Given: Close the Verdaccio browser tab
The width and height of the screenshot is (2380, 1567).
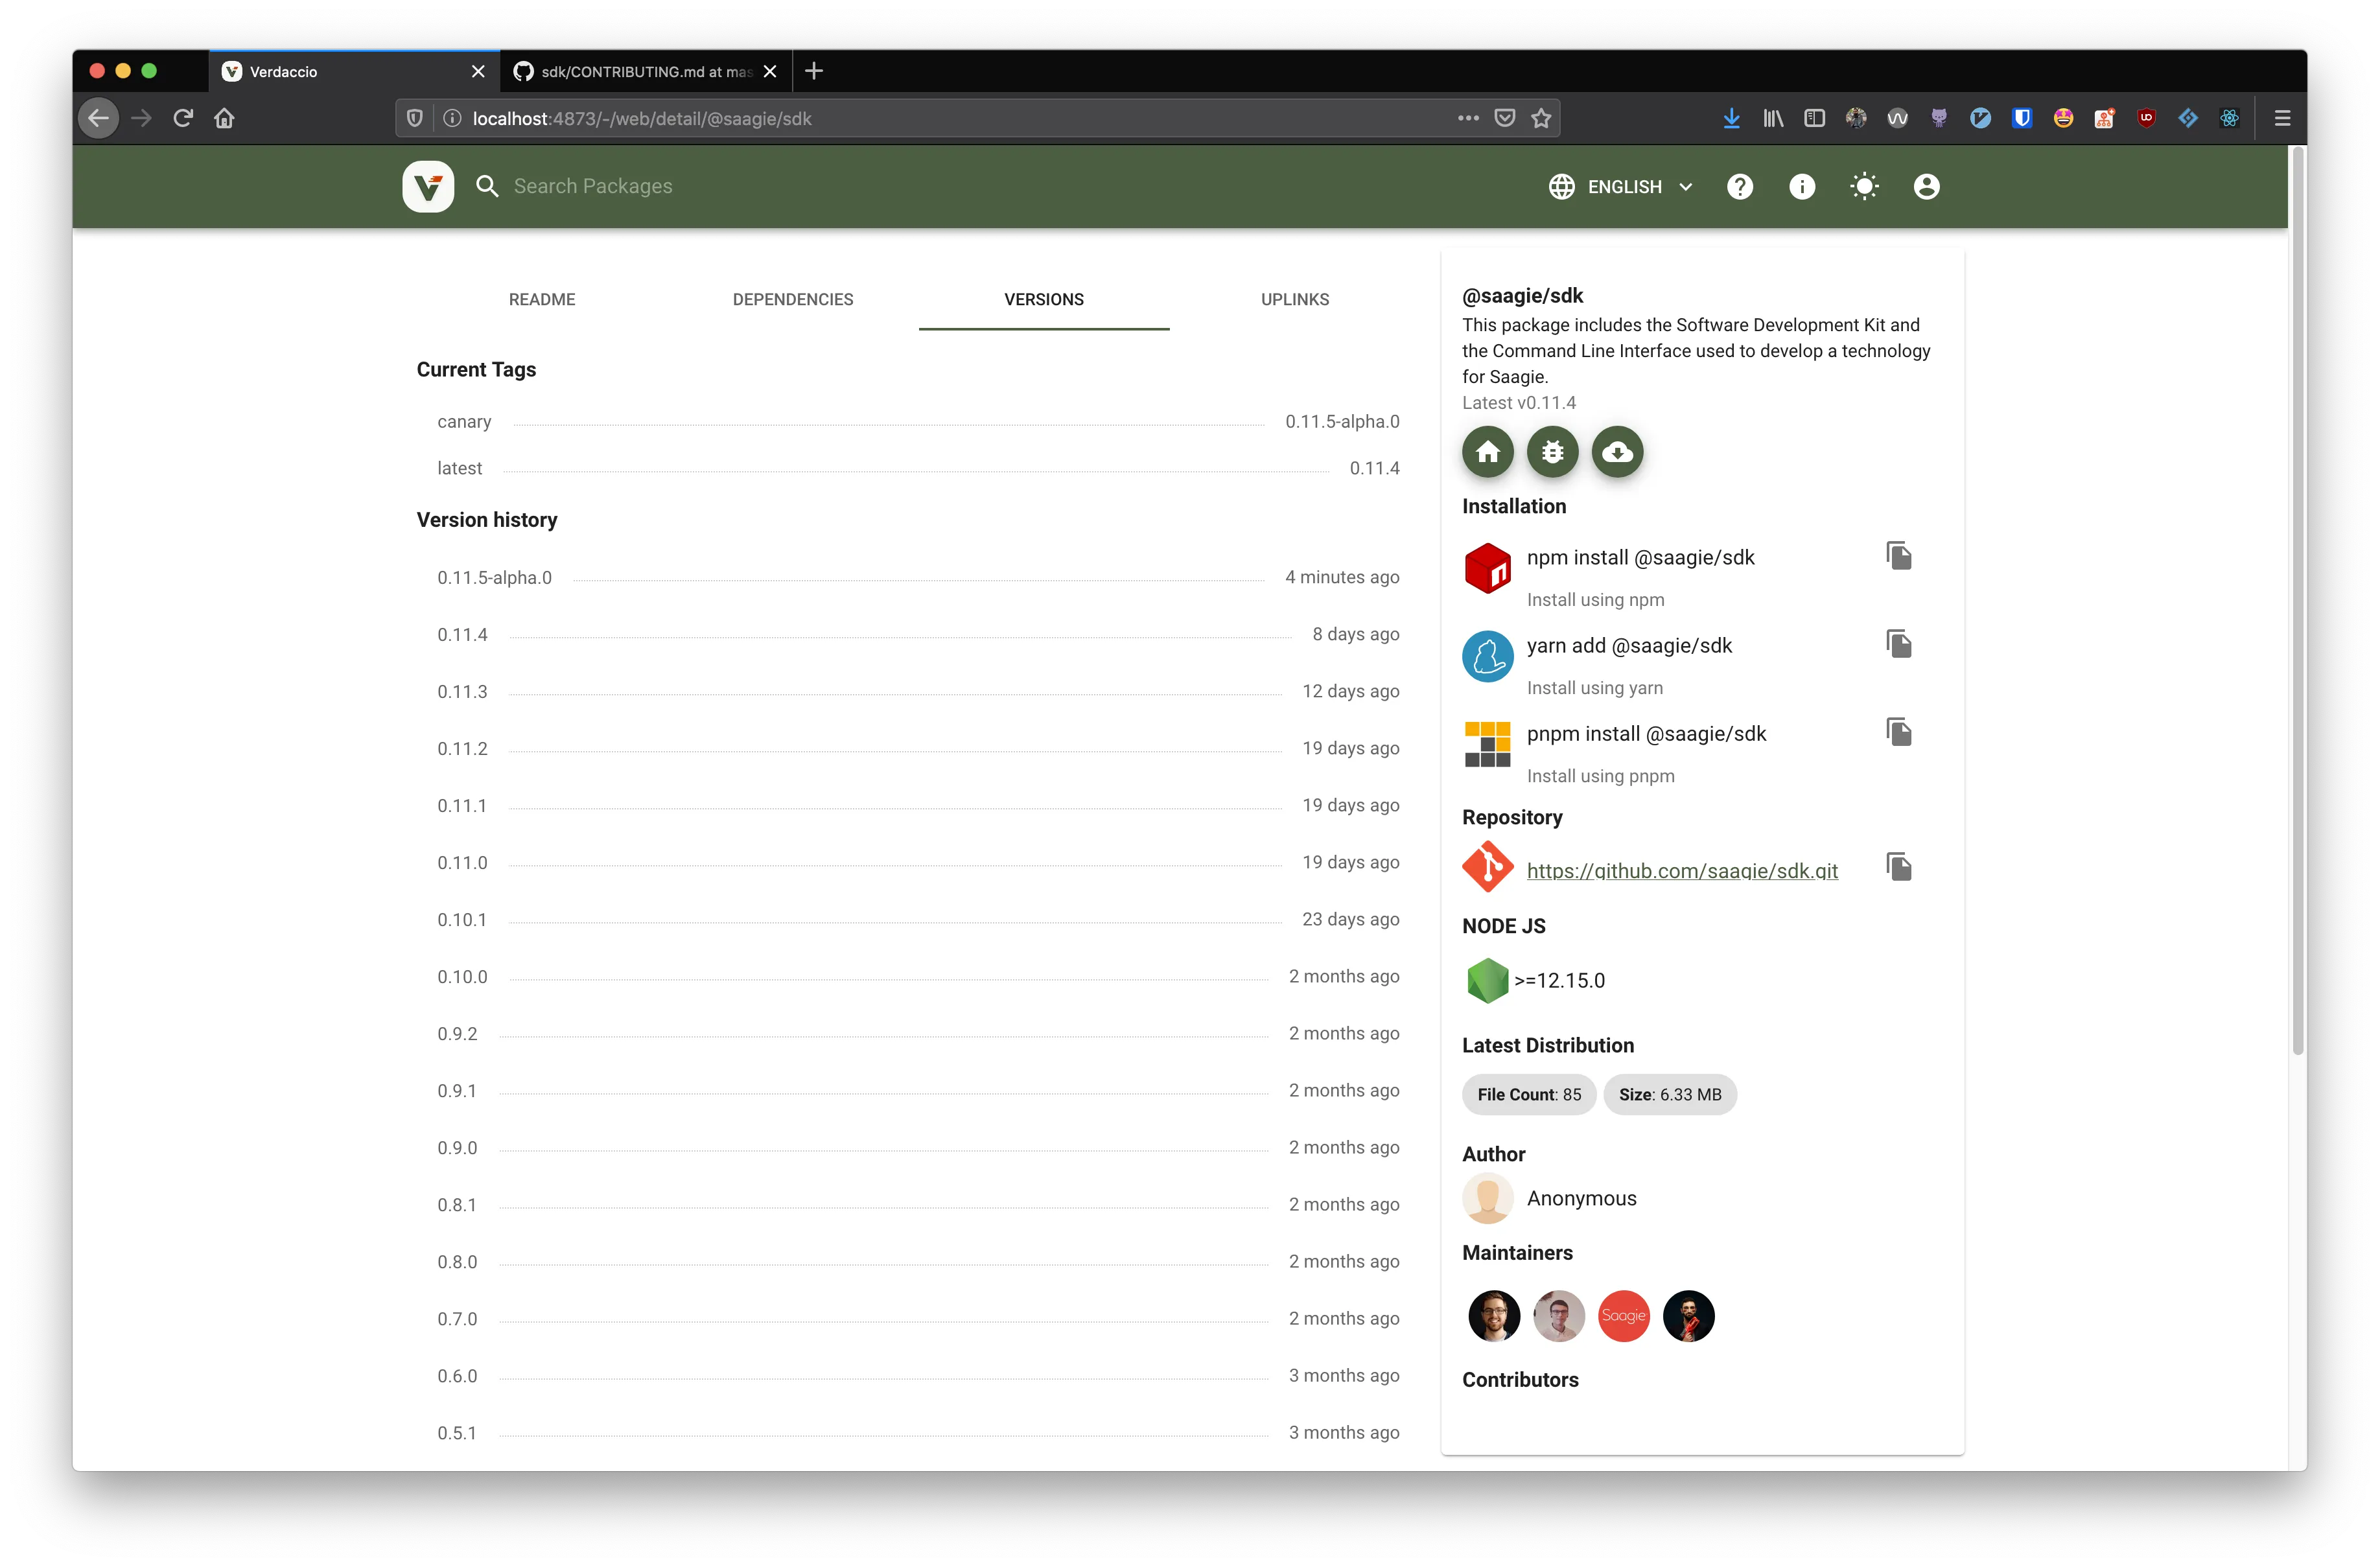Looking at the screenshot, I should click(x=478, y=71).
